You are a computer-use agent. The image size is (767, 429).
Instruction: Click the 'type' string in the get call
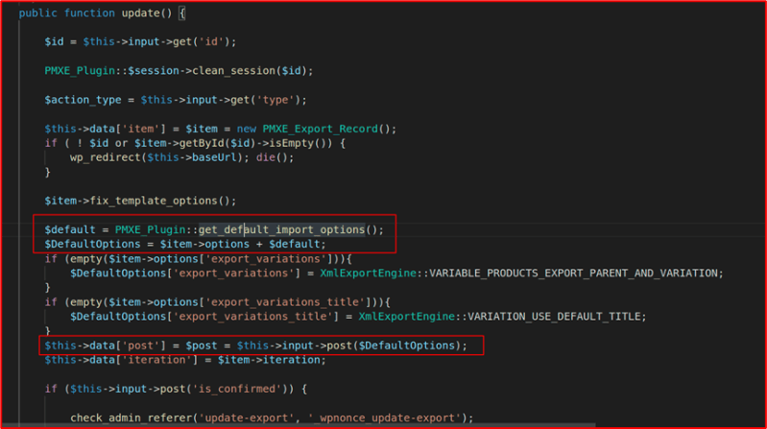click(276, 100)
